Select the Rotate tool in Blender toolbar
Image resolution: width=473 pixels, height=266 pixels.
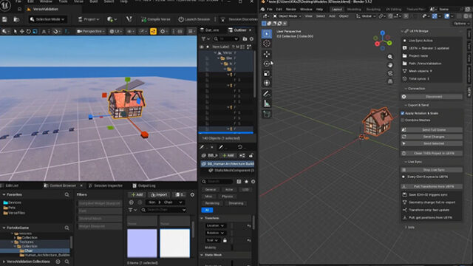click(267, 64)
